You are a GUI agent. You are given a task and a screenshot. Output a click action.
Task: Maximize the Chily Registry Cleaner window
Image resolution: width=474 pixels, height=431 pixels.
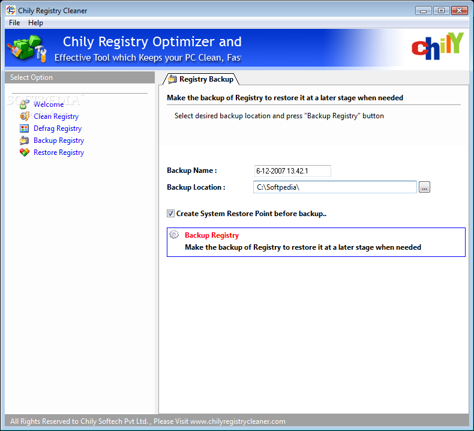pos(442,11)
